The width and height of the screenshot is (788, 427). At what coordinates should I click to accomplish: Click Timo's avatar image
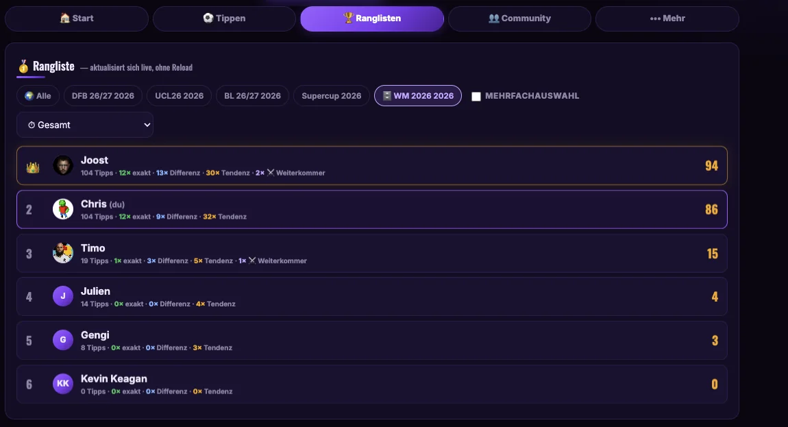tap(63, 253)
